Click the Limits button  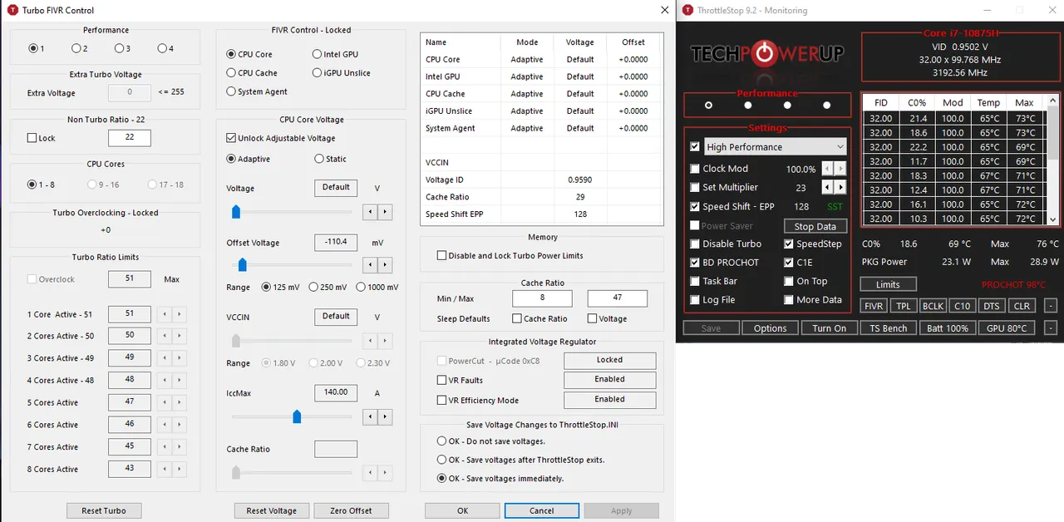coord(888,284)
